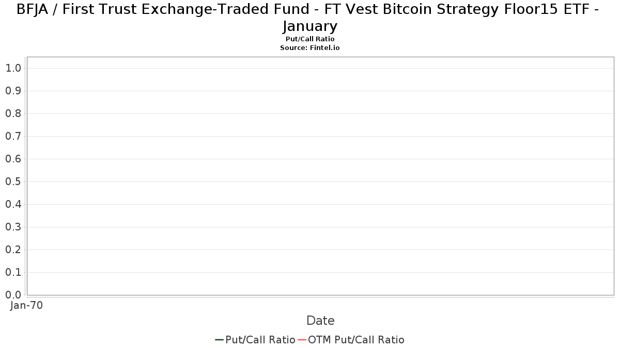
Task: Click the 0.2 y-axis tick label
Action: tap(13, 250)
